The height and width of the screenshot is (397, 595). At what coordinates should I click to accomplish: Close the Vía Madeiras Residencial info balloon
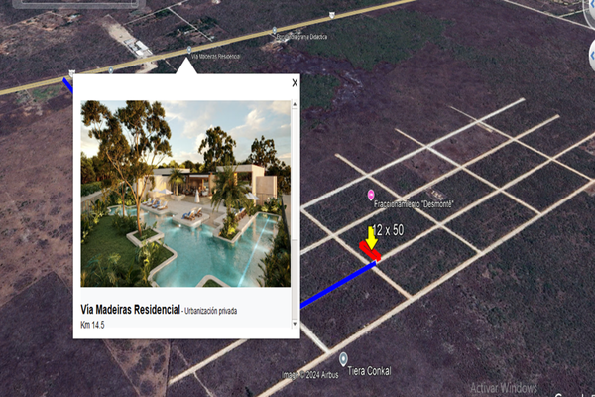tap(295, 82)
